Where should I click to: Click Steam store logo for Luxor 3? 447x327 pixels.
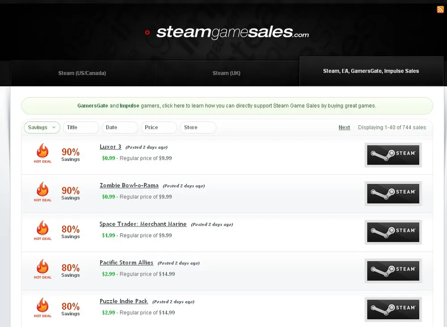pos(393,155)
